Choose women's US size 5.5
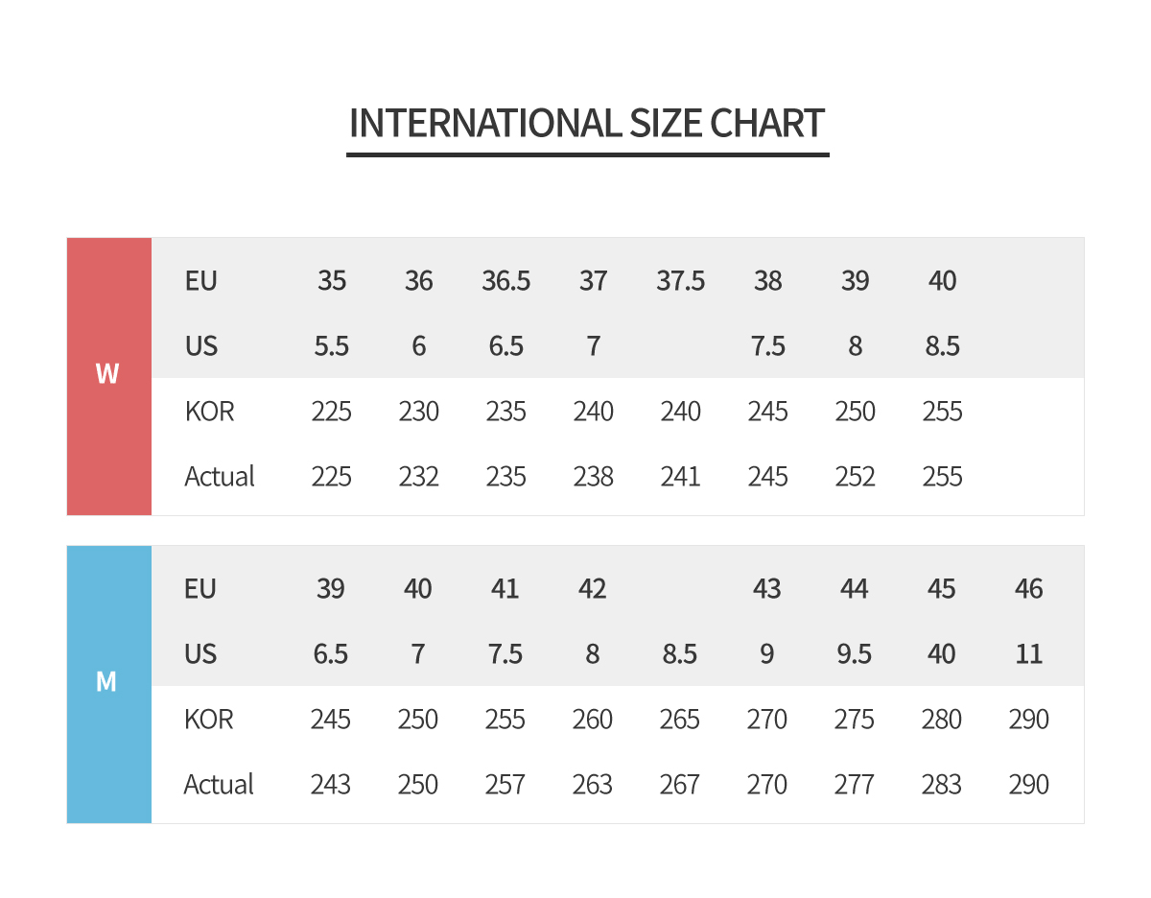This screenshot has width=1151, height=898. pos(332,346)
